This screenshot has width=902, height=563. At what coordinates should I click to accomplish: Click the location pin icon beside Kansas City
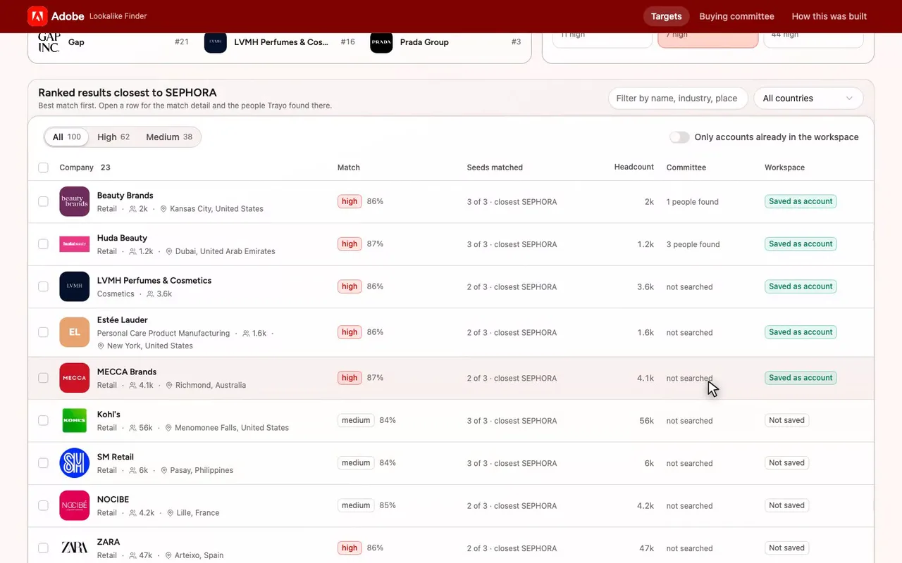(163, 209)
